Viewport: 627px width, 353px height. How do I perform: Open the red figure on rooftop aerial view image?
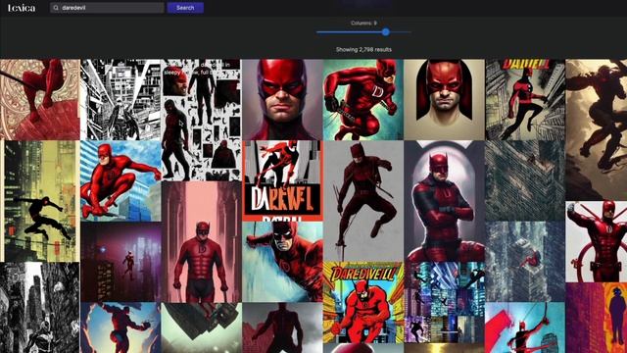[x=525, y=262]
